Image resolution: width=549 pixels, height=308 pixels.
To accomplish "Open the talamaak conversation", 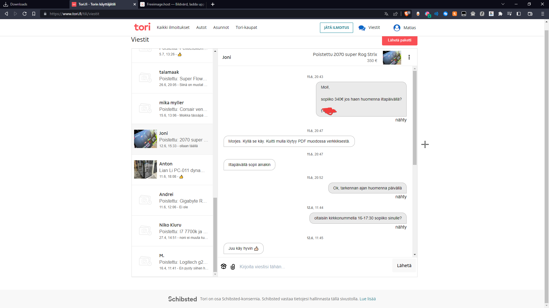I will [172, 78].
